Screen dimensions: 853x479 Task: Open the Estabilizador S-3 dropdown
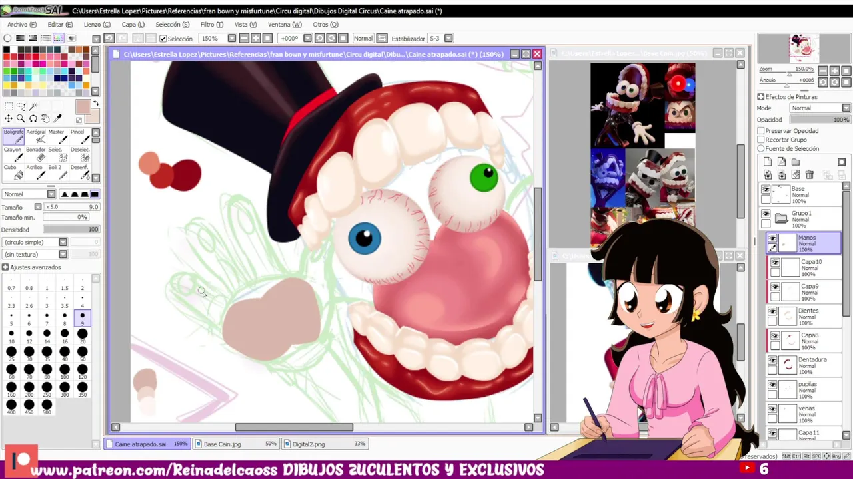coord(448,38)
